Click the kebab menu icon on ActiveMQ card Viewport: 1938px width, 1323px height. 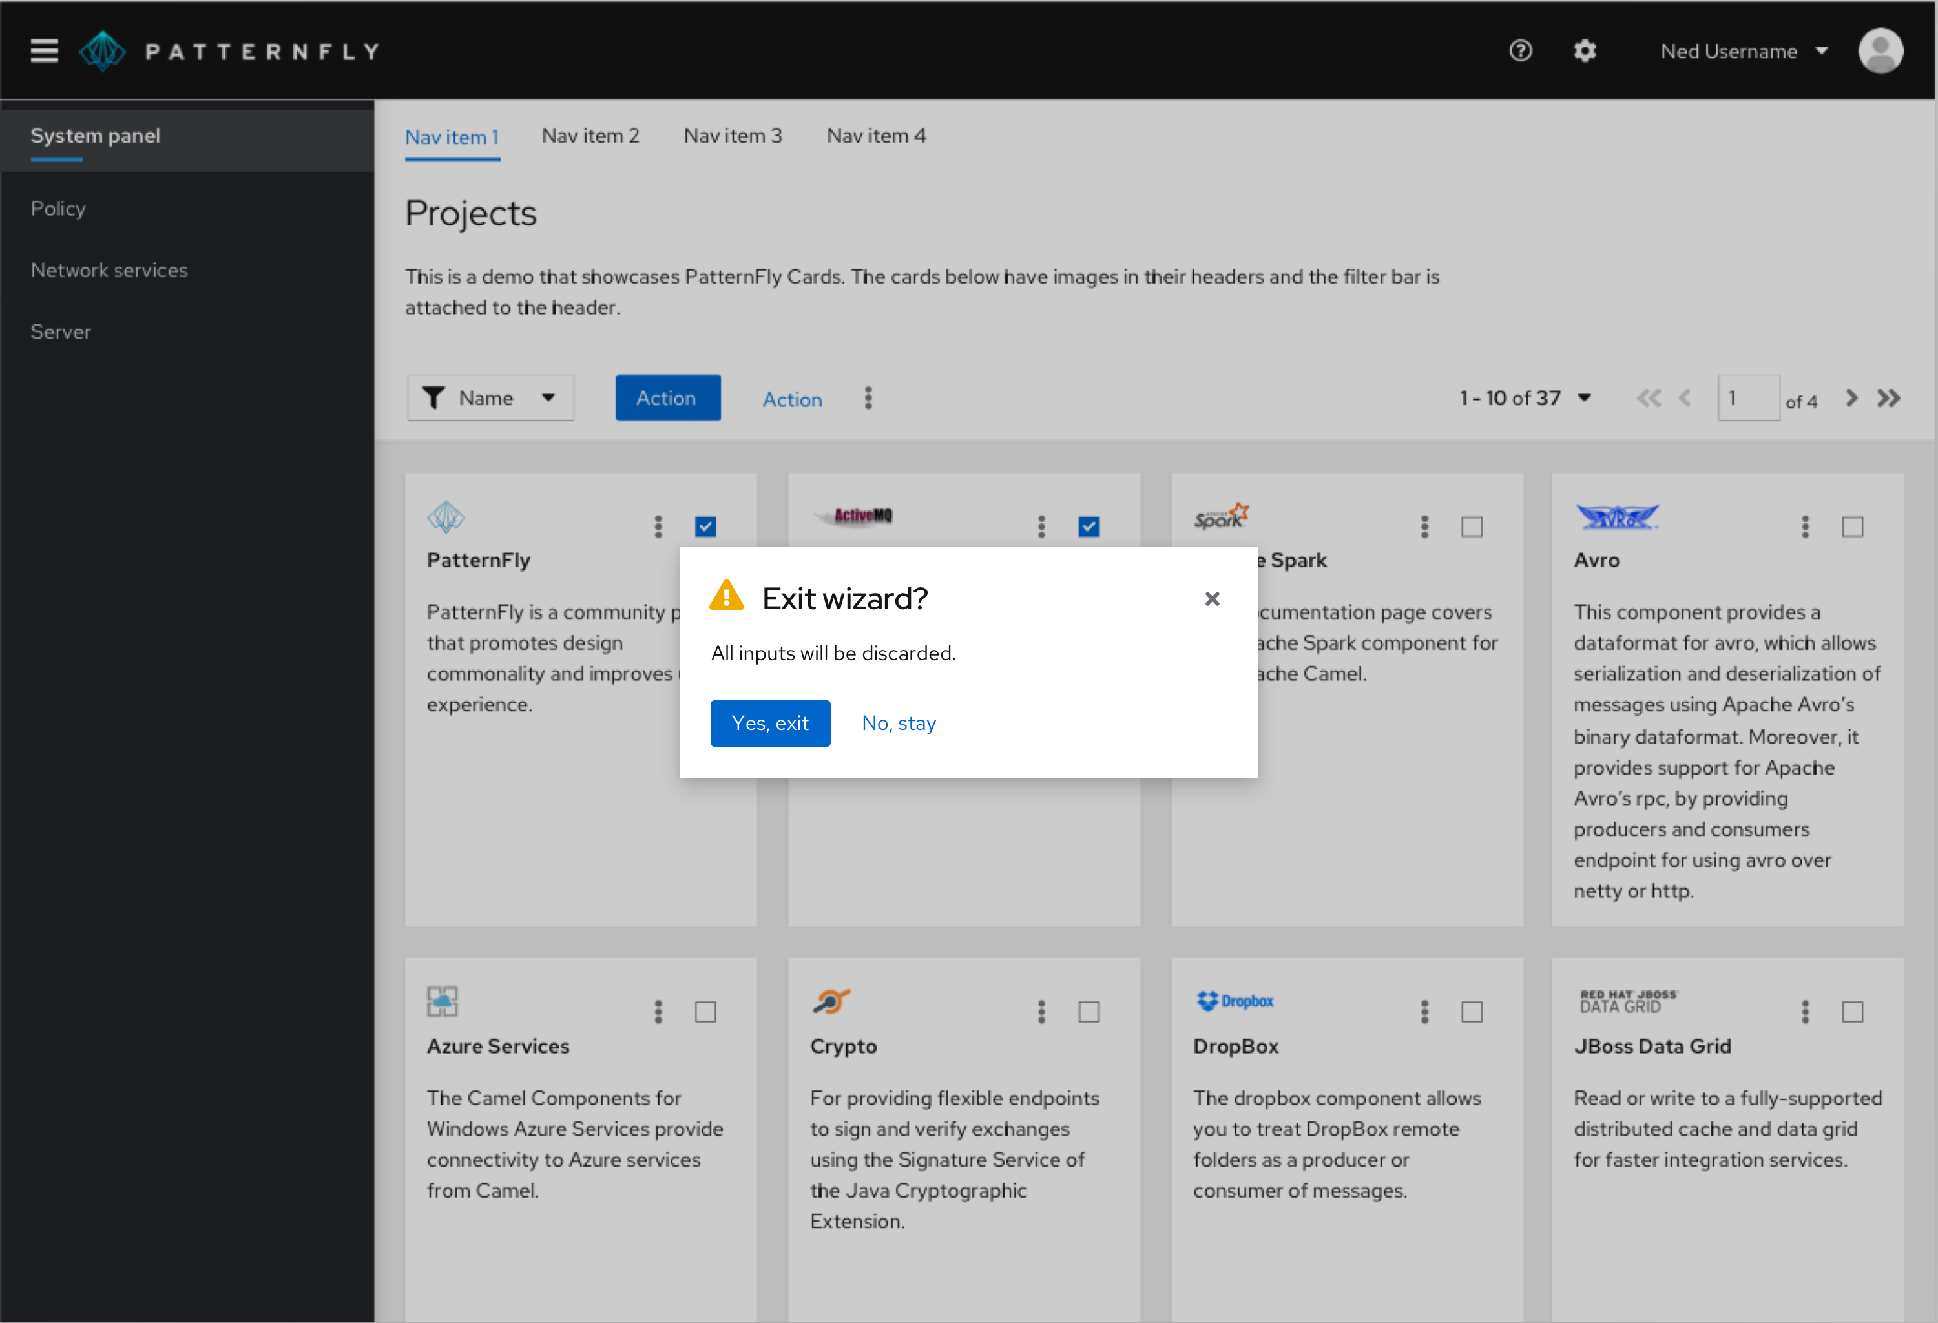click(x=1041, y=526)
